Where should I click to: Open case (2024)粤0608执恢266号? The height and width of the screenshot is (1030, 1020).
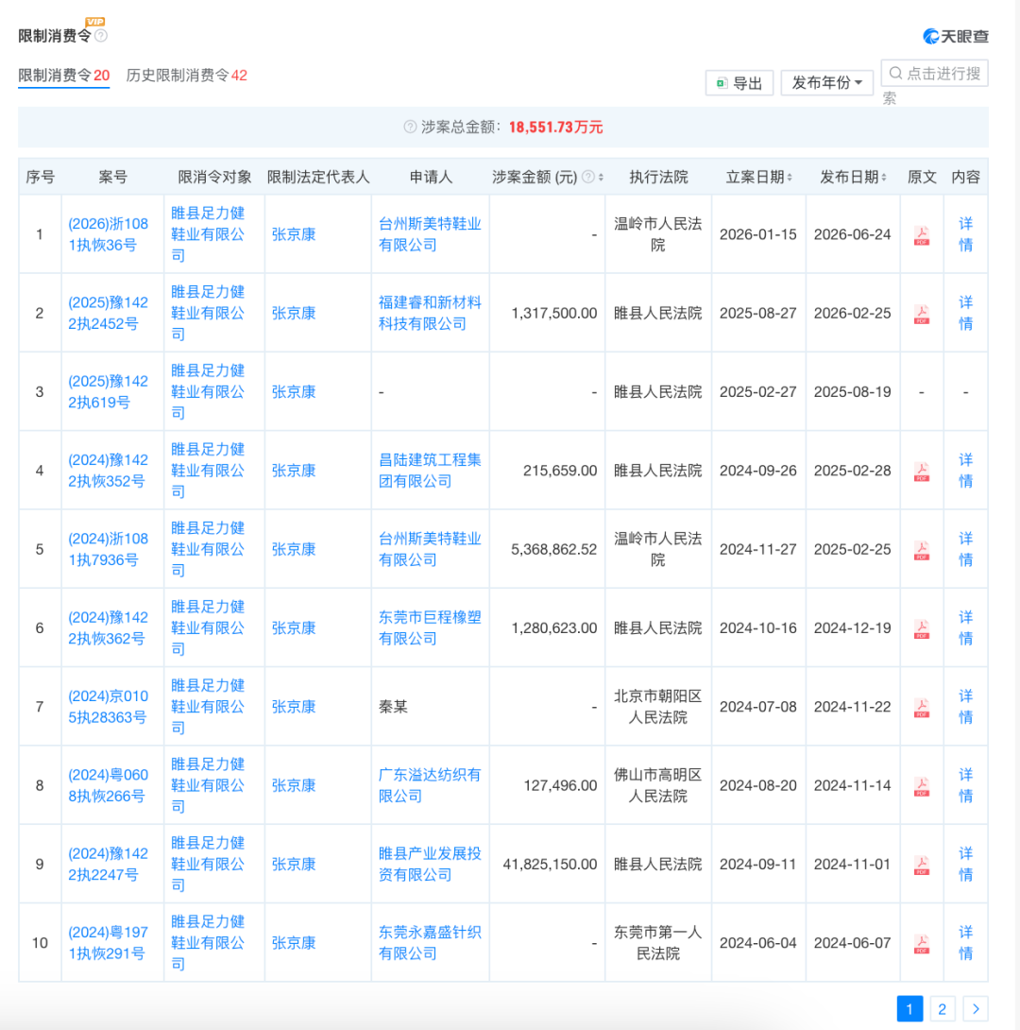tap(109, 785)
